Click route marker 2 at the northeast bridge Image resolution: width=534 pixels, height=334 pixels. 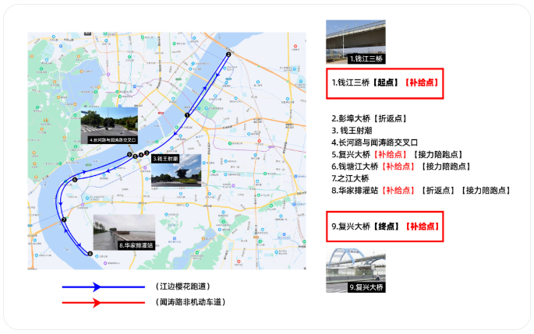228,54
